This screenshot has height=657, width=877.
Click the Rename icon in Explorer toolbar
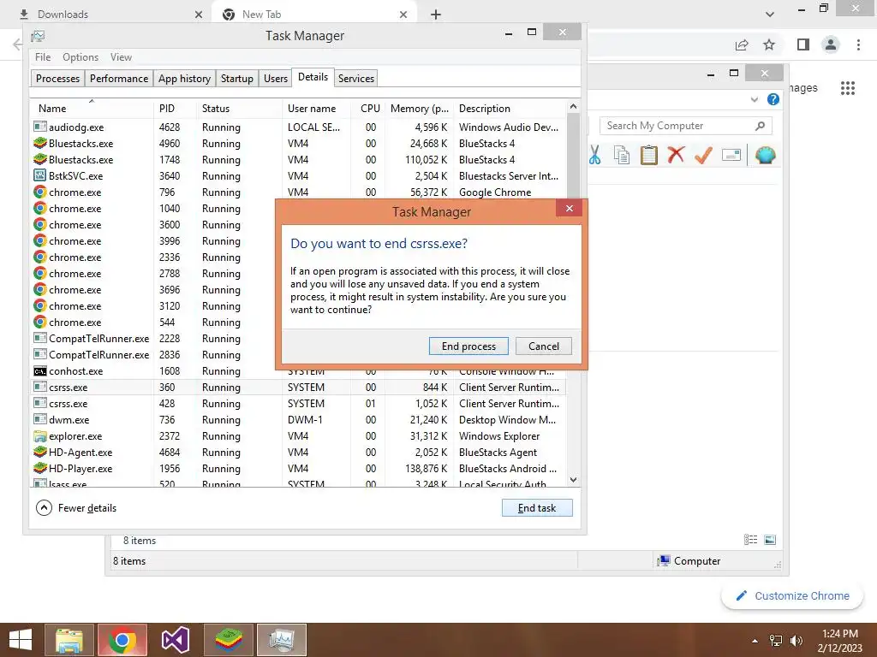pyautogui.click(x=731, y=155)
